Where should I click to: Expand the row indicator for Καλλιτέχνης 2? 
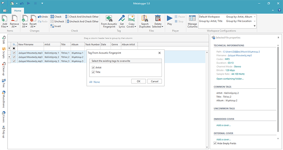[x=9, y=57]
